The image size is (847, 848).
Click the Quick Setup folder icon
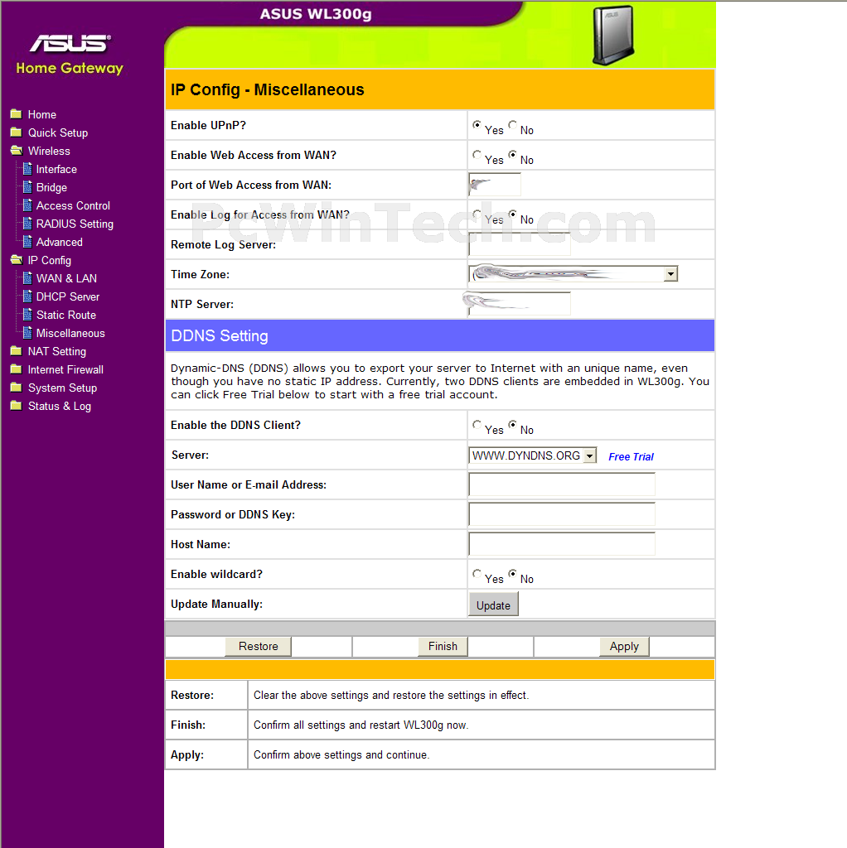17,132
